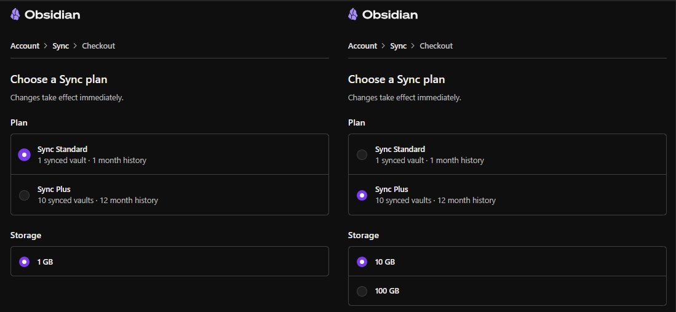Choose the 100 GB storage option
The image size is (676, 312).
[x=362, y=290]
